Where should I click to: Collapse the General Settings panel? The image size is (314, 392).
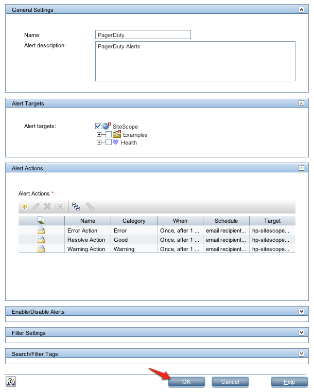pyautogui.click(x=301, y=10)
